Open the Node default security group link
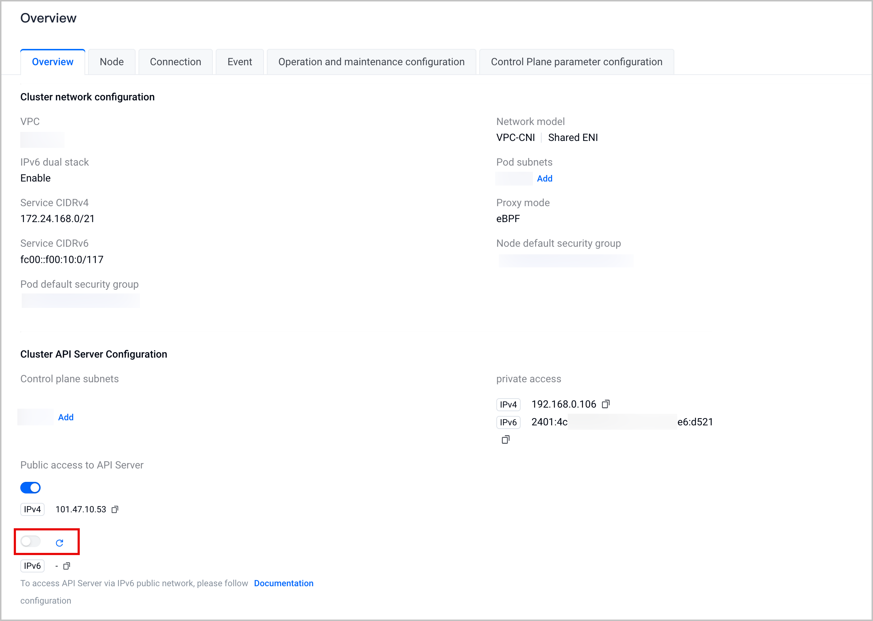Screen dimensions: 873x621 566,261
